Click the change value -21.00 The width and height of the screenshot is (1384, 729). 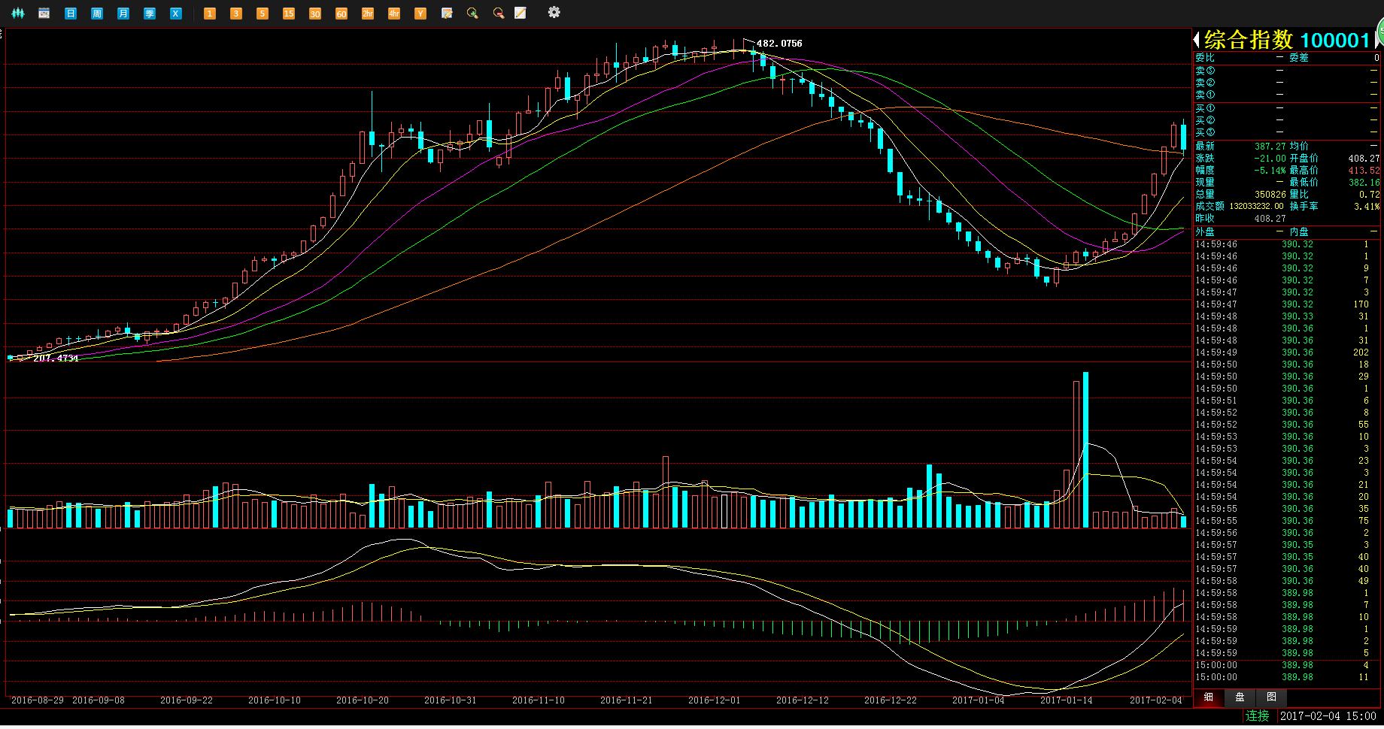[1270, 159]
